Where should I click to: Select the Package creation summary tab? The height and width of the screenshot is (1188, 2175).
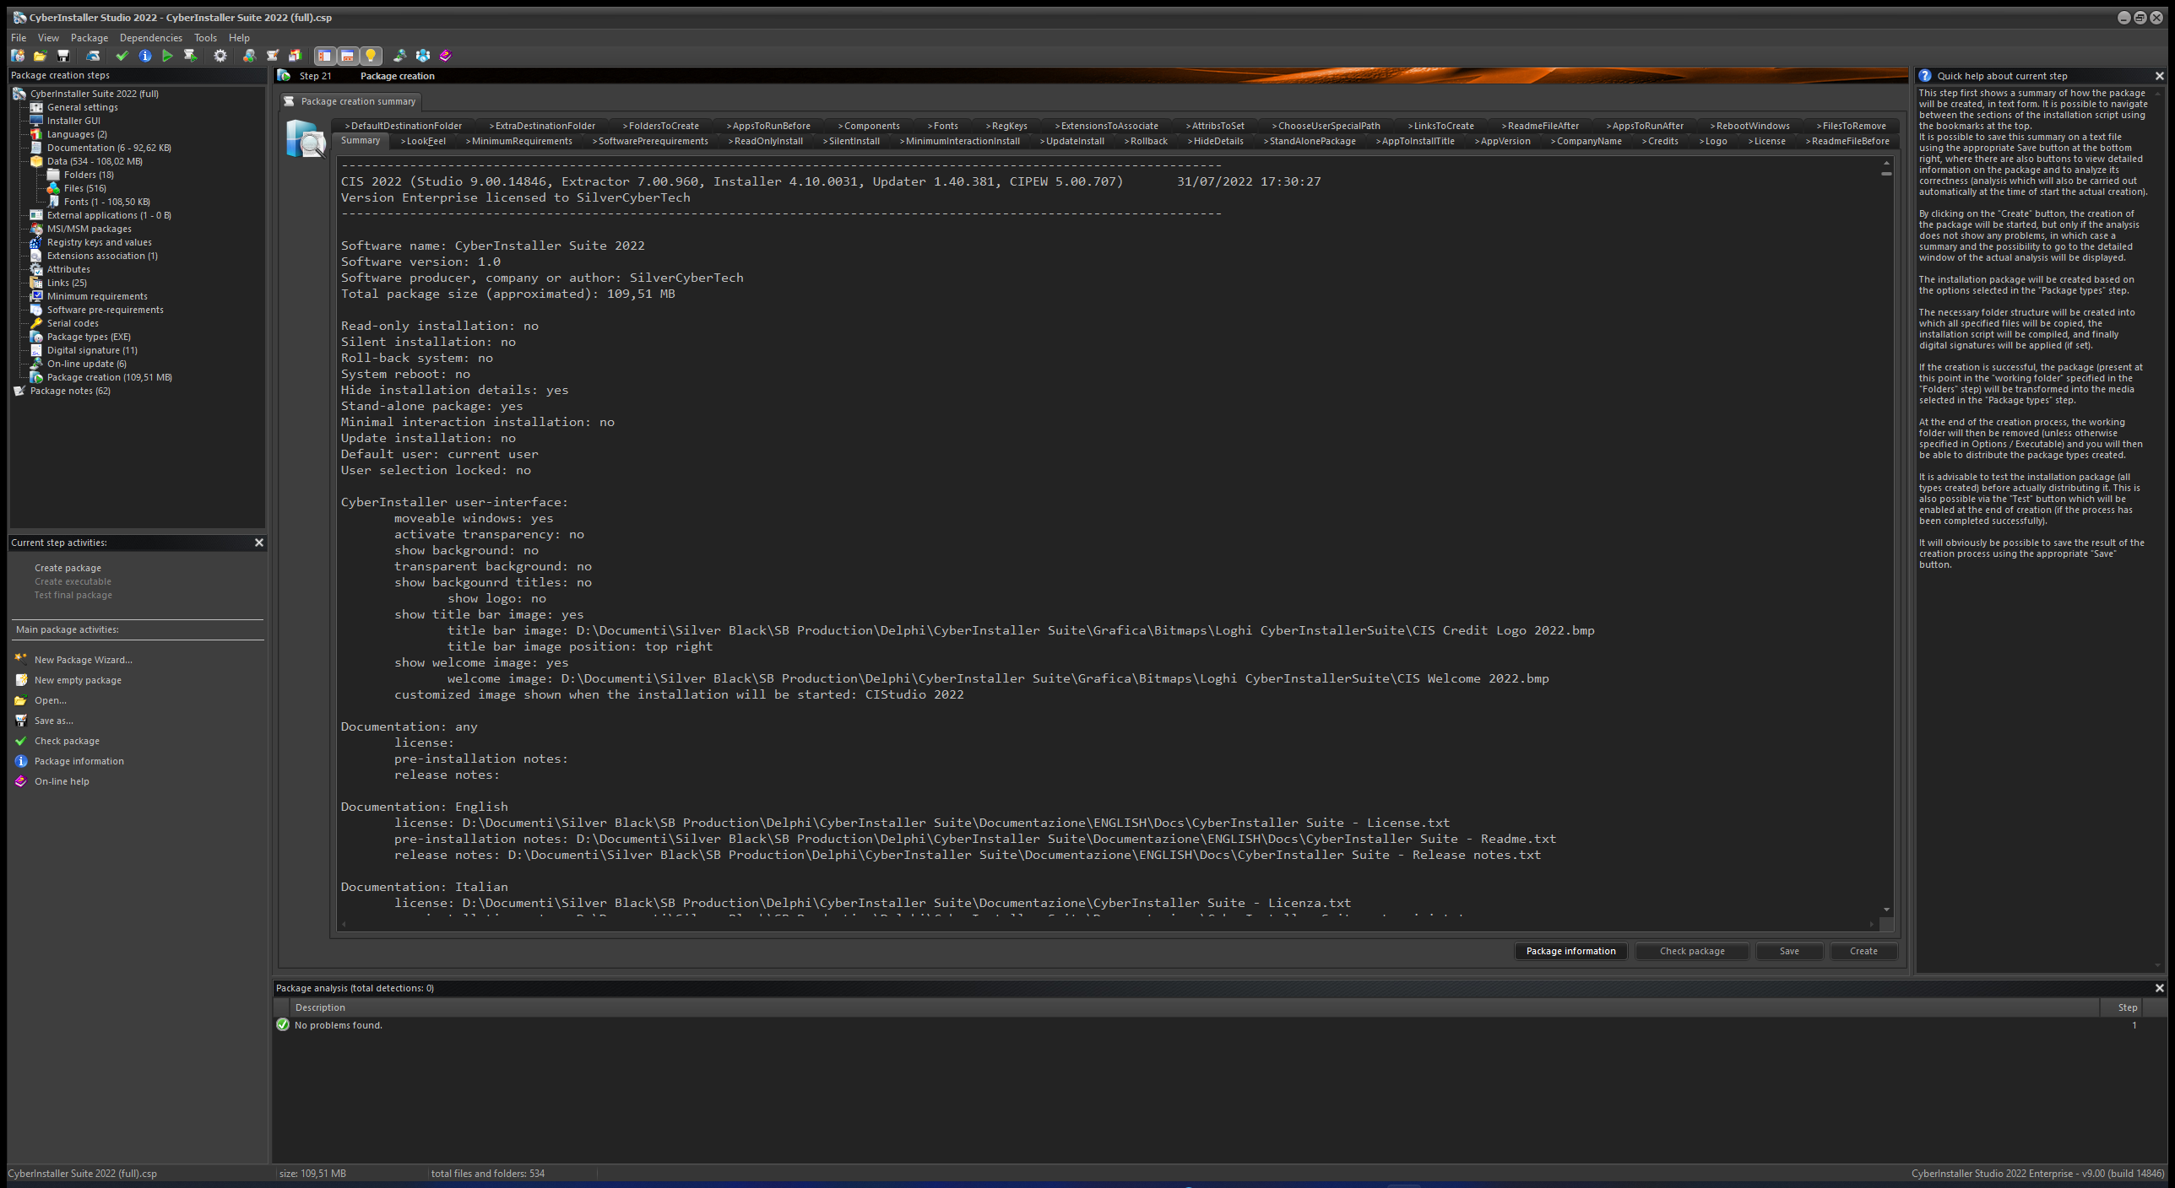pos(350,101)
